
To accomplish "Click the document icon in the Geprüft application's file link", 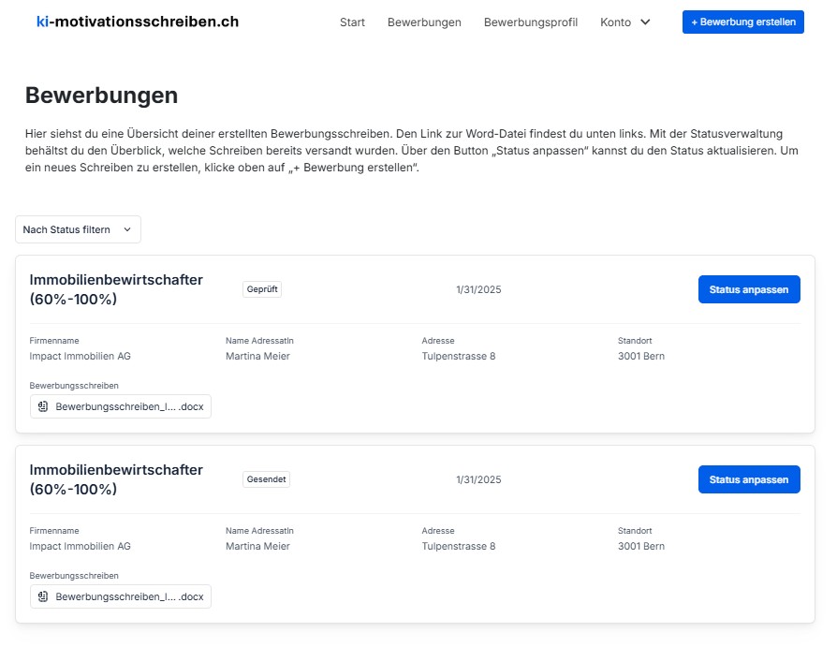I will [x=43, y=406].
